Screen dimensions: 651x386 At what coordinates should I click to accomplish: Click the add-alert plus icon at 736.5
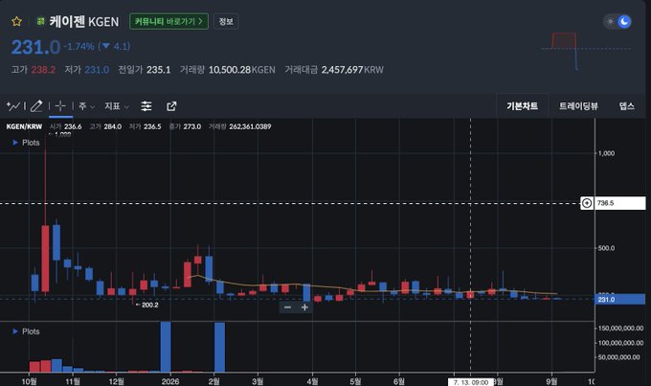pyautogui.click(x=587, y=203)
